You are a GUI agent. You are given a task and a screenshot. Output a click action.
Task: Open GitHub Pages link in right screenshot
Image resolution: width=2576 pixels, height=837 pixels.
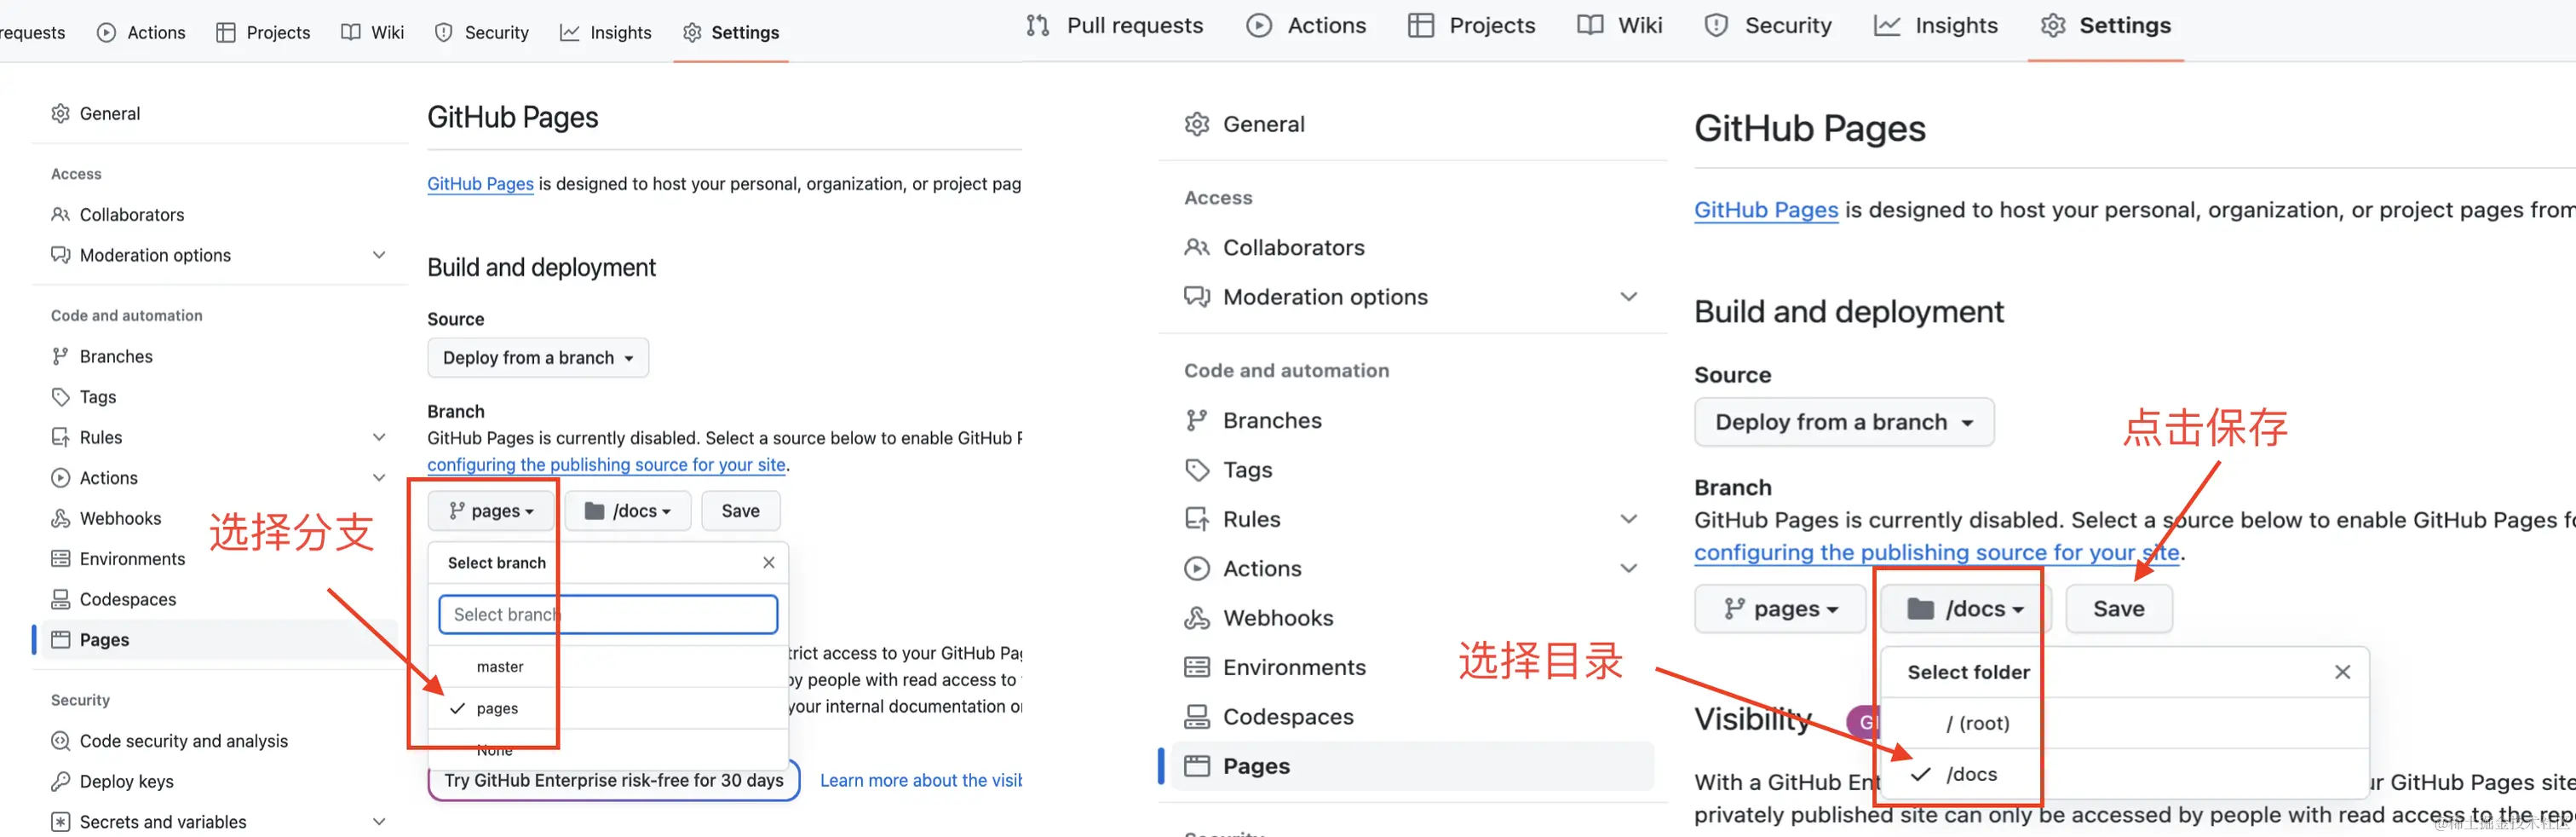pos(1766,210)
